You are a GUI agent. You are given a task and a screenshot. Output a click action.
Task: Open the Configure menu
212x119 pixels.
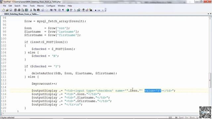pyautogui.click(x=51, y=6)
